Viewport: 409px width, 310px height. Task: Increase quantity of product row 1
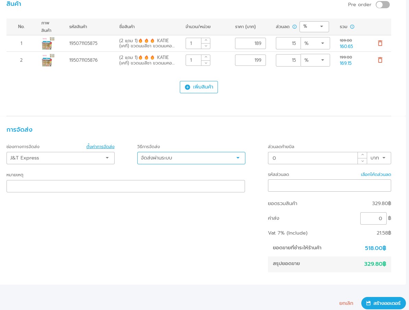[x=206, y=41]
